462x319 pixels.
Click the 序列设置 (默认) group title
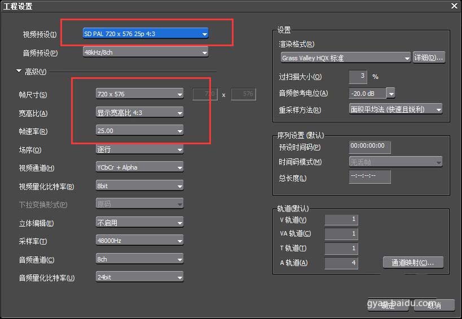point(301,135)
